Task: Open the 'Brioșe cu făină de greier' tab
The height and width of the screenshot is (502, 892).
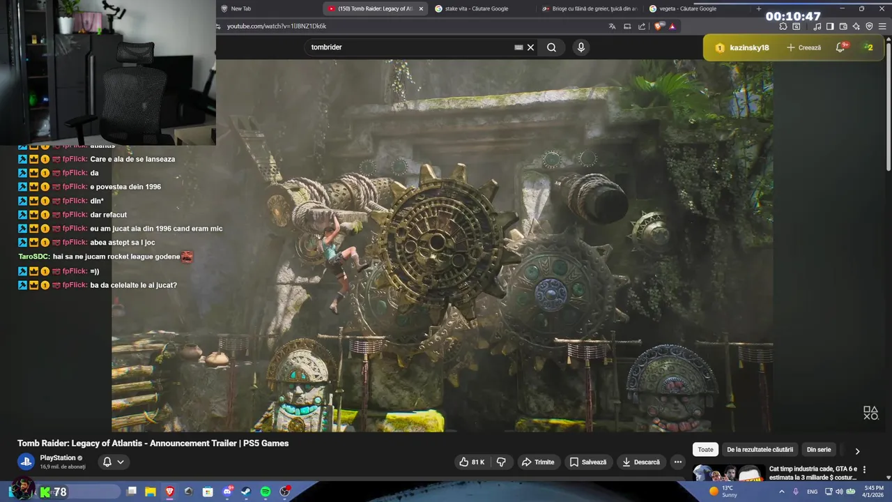Action: tap(589, 9)
